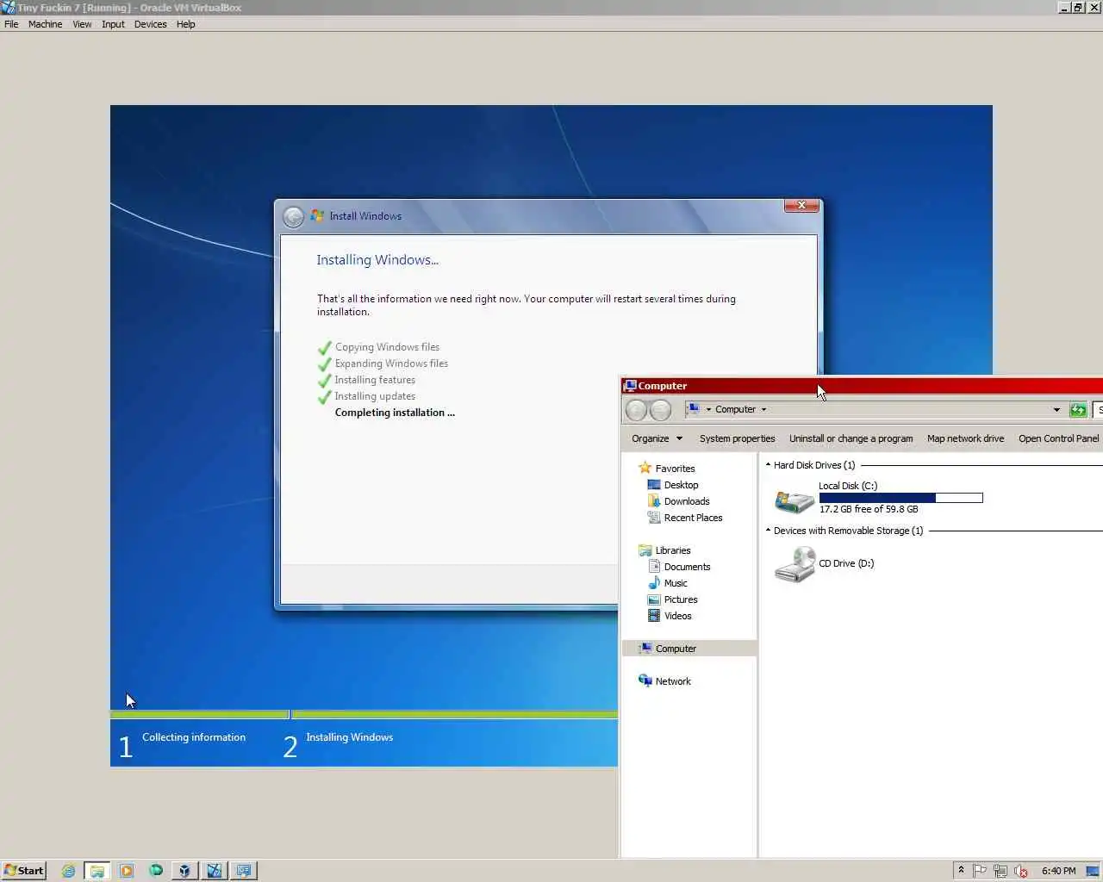This screenshot has width=1103, height=882.
Task: Open VirtualBox Machine menu
Action: 45,24
